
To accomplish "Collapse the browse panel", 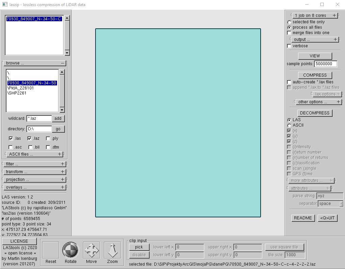I will 62,63.
